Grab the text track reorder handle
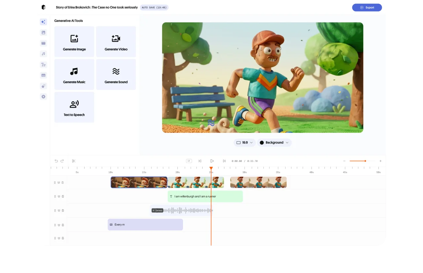Image resolution: width=423 pixels, height=273 pixels. pyautogui.click(x=55, y=196)
